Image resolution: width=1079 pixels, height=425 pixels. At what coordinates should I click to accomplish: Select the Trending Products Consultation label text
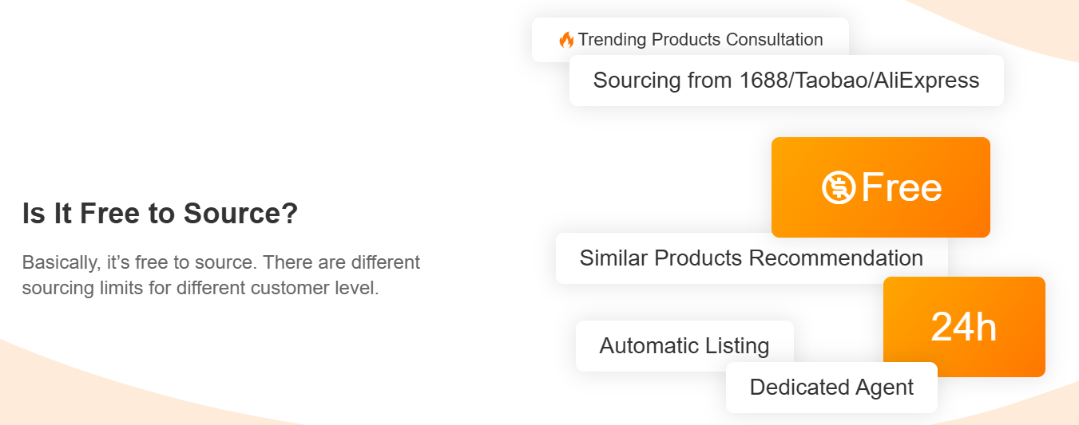click(x=700, y=40)
